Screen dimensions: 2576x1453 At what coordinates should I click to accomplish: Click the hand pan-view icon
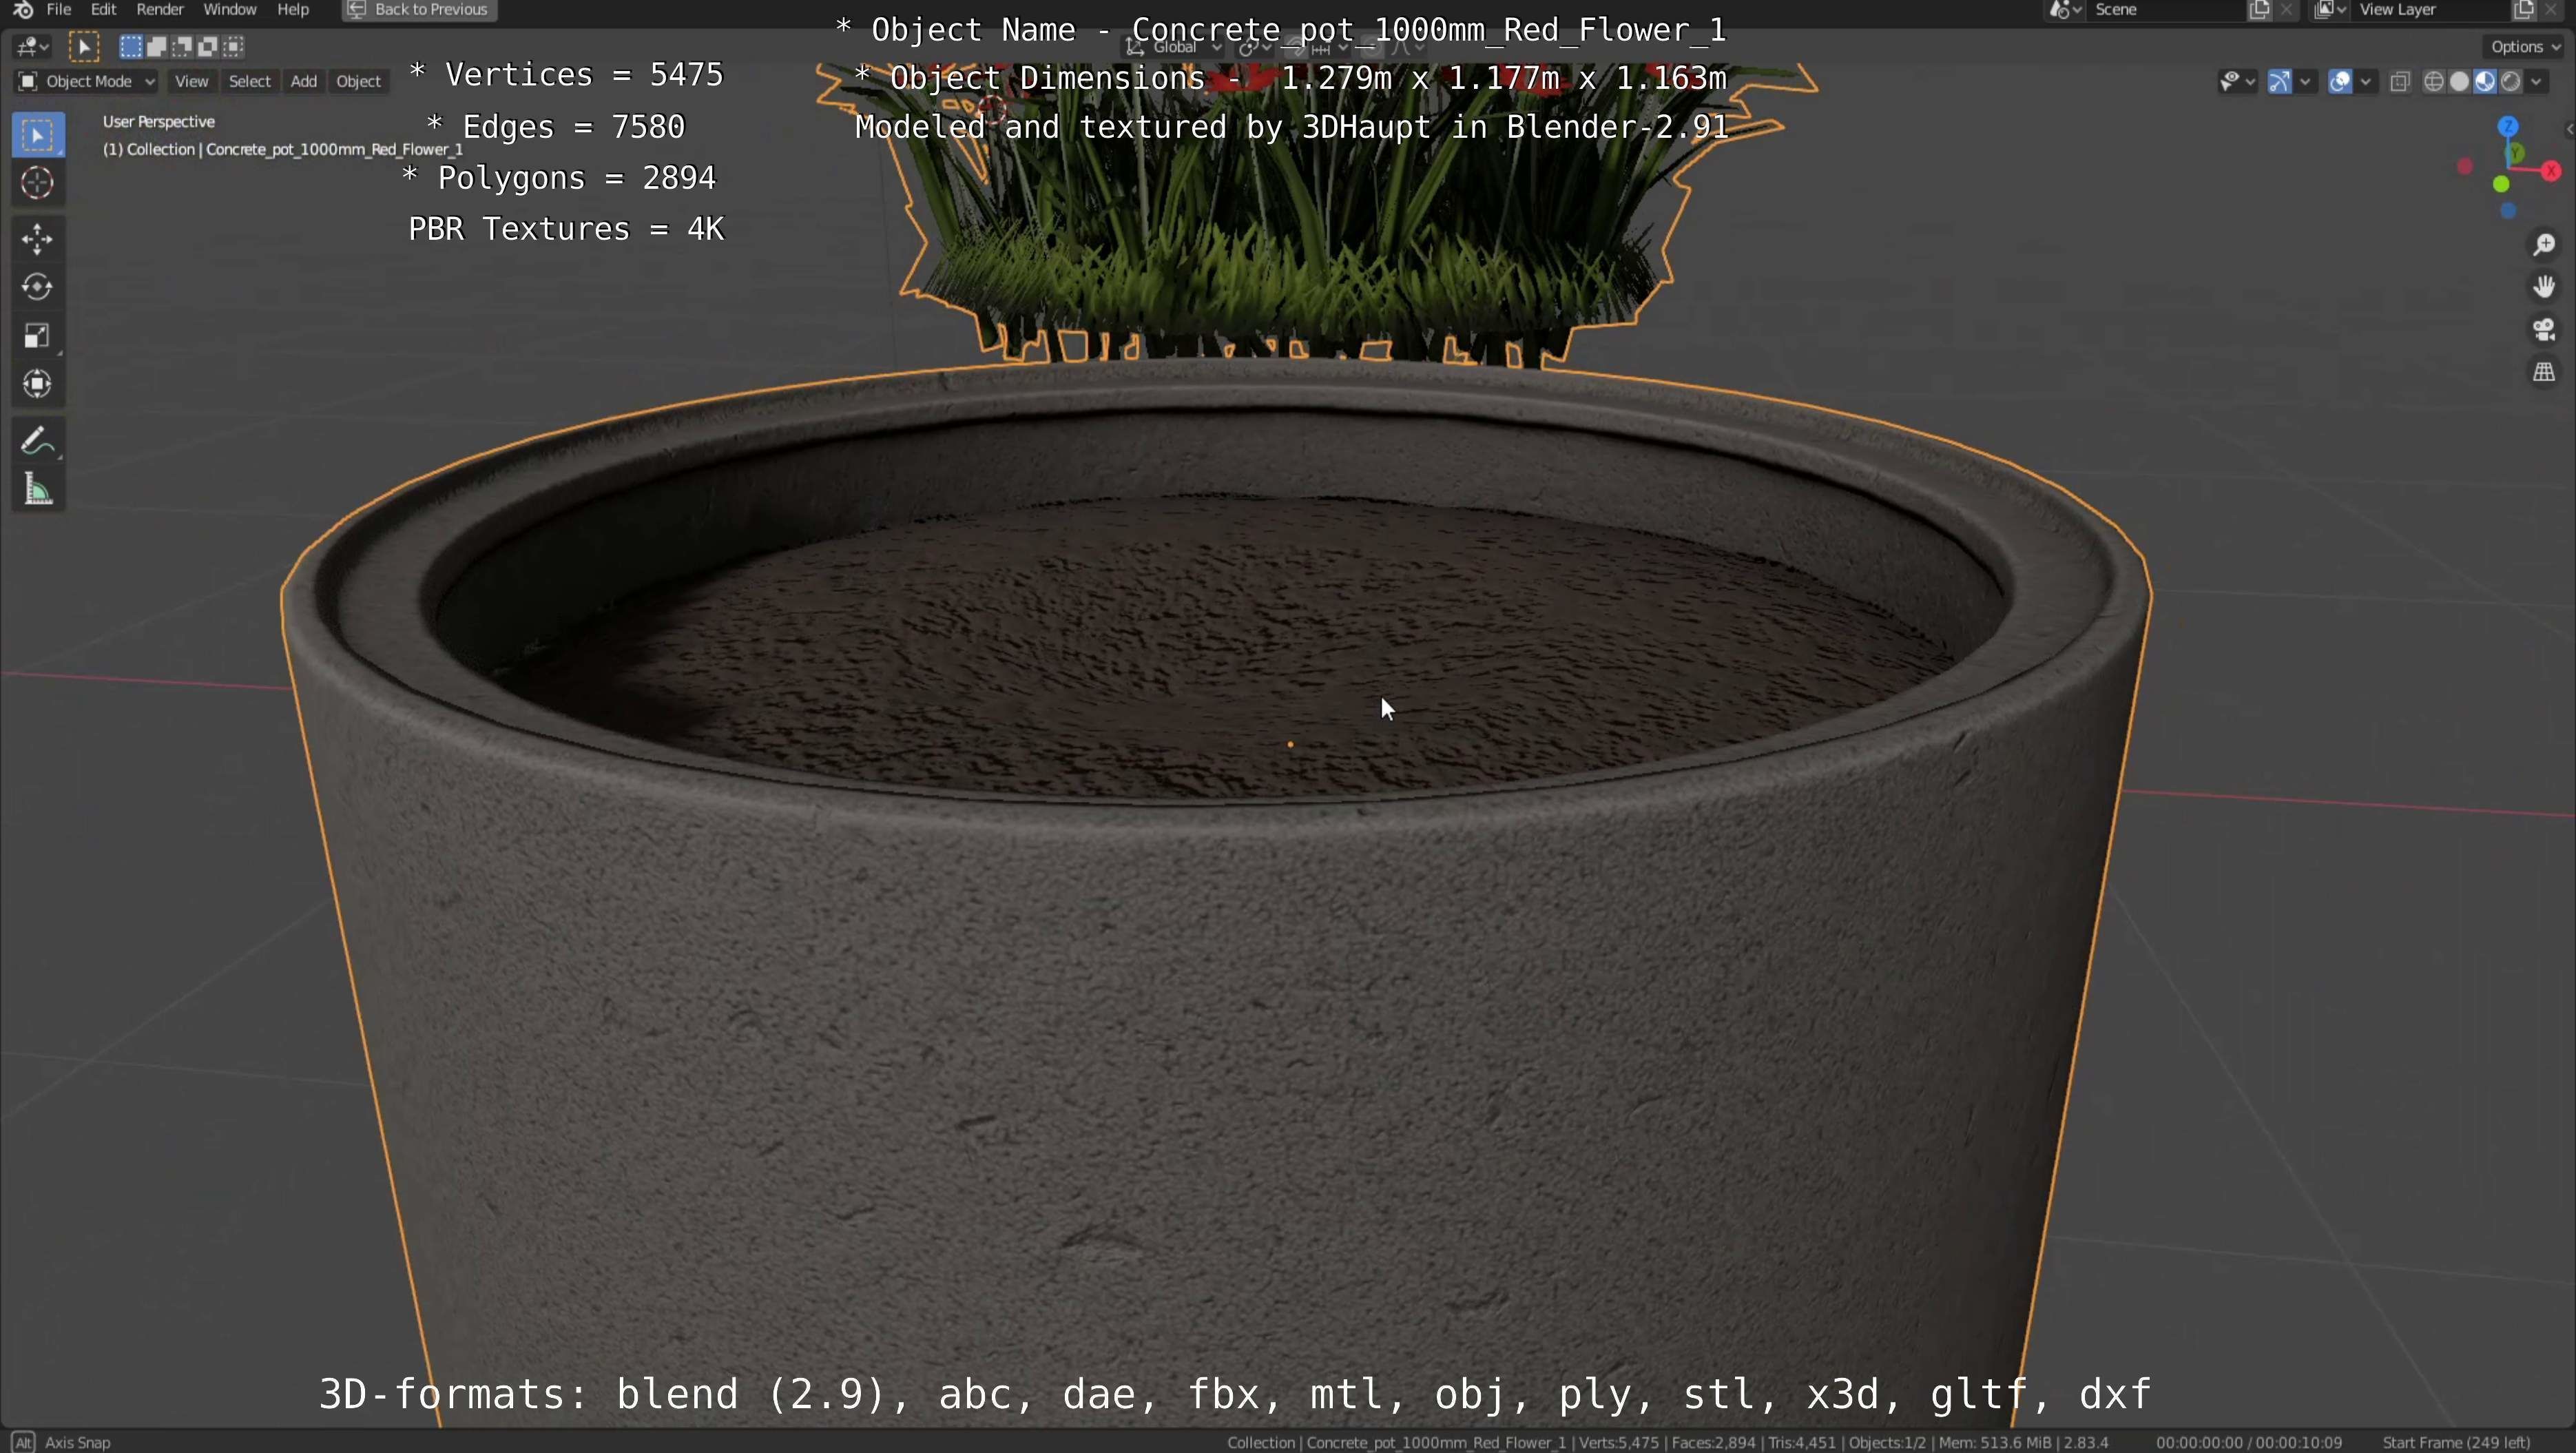[x=2544, y=287]
